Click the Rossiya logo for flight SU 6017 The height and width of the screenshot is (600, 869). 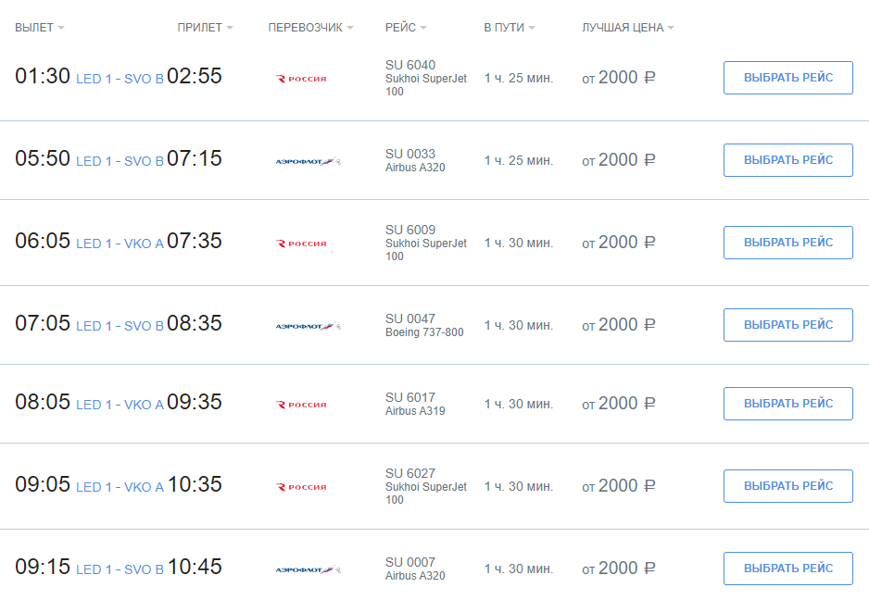tap(301, 405)
